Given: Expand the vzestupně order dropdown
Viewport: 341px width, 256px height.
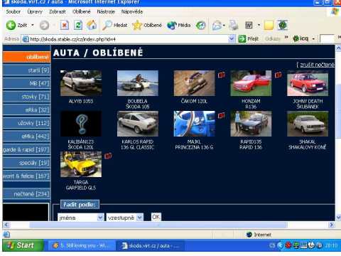Looking at the screenshot, I should [x=140, y=217].
